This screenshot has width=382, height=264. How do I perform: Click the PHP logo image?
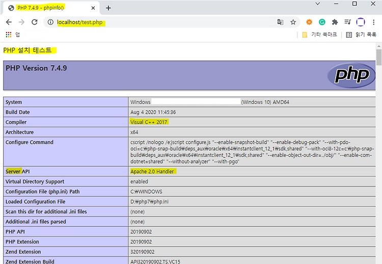coord(351,75)
